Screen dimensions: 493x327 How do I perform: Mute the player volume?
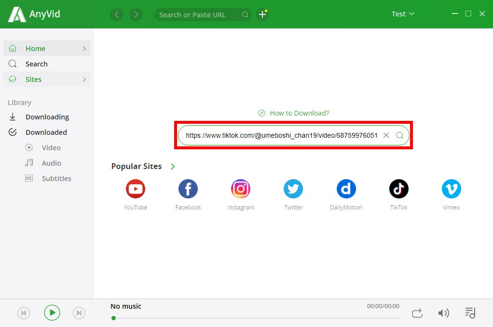point(443,313)
